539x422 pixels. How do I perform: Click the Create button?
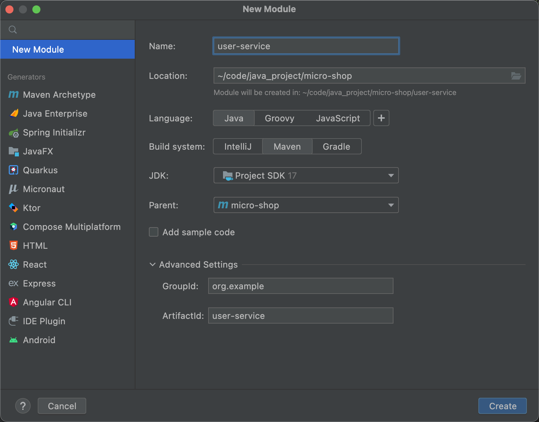[x=503, y=406]
